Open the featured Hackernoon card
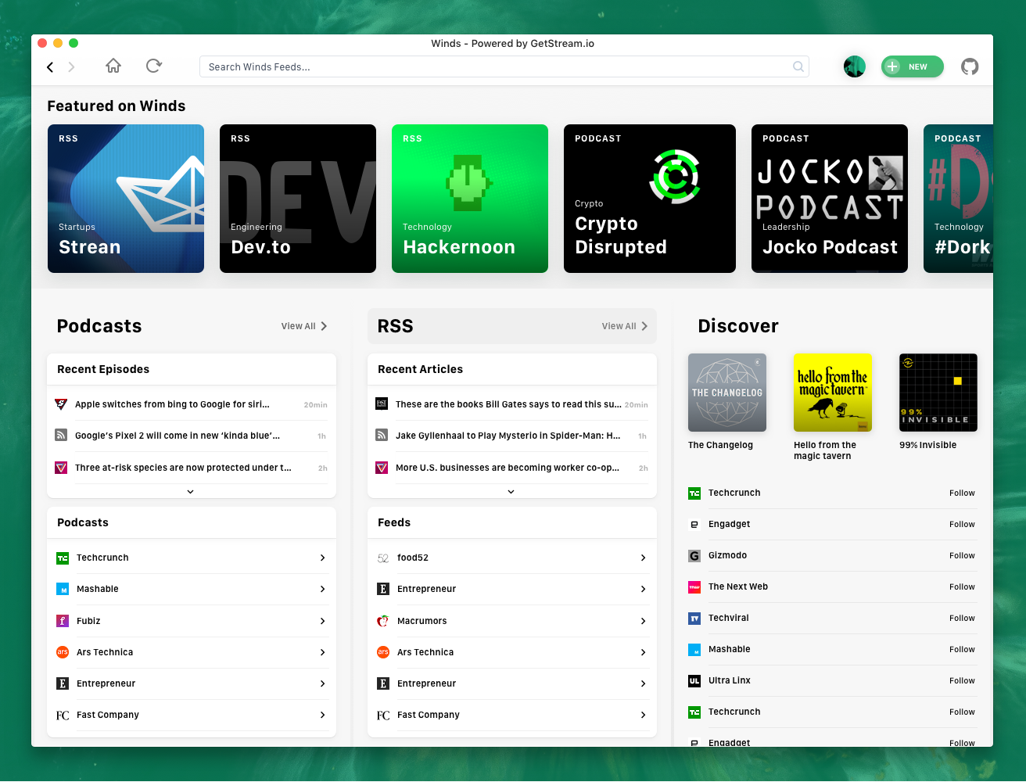Screen dimensions: 1026x782 pyautogui.click(x=470, y=199)
